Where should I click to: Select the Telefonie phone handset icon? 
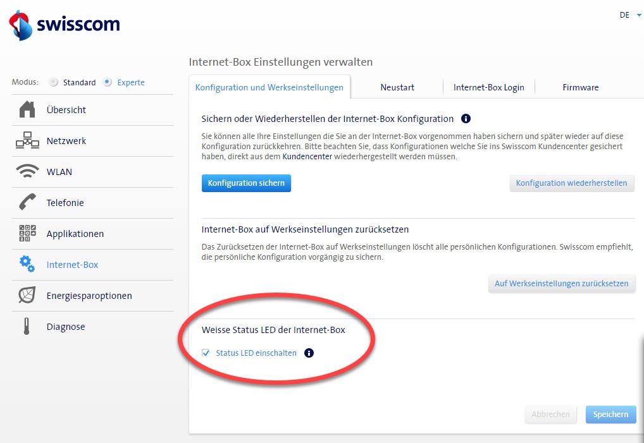pyautogui.click(x=27, y=203)
